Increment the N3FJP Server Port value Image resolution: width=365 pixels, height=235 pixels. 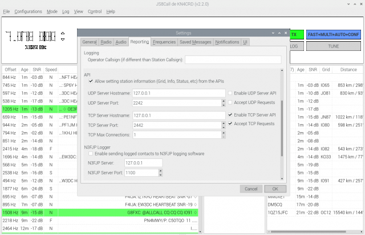click(x=160, y=170)
